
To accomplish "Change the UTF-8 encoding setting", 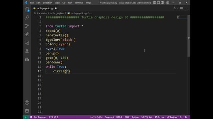I will tap(119, 117).
